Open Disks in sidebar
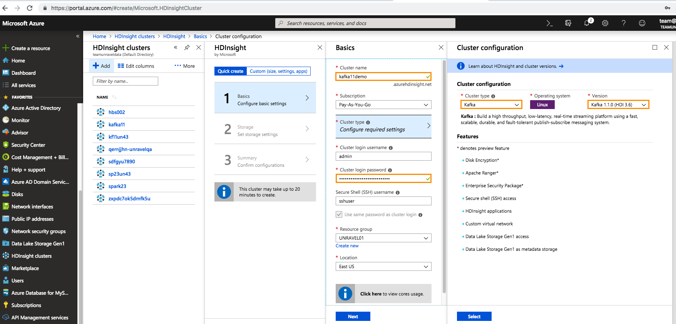Viewport: 676px width, 324px height. click(17, 194)
